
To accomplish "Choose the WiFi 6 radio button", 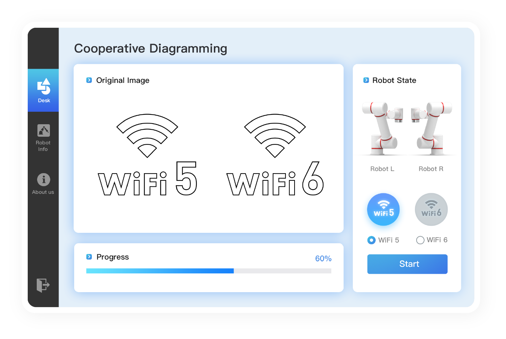I will [x=420, y=240].
